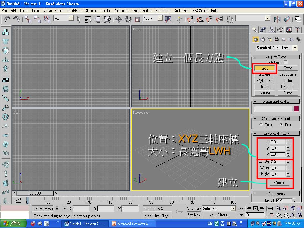This screenshot has width=304, height=228.
Task: Click the Align tool icon
Action: point(287,19)
